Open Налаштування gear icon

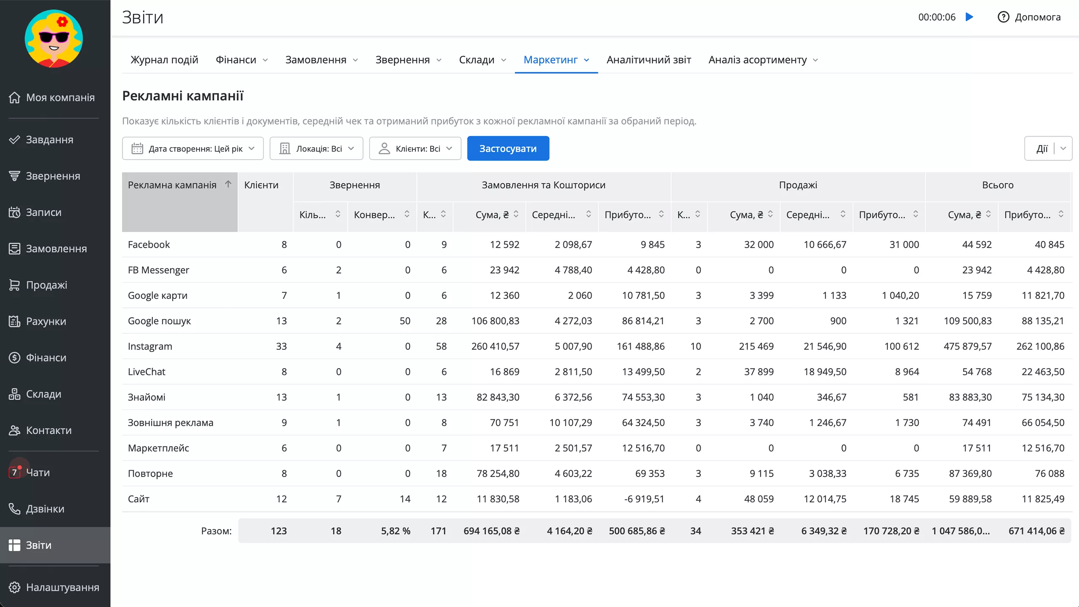coord(14,587)
